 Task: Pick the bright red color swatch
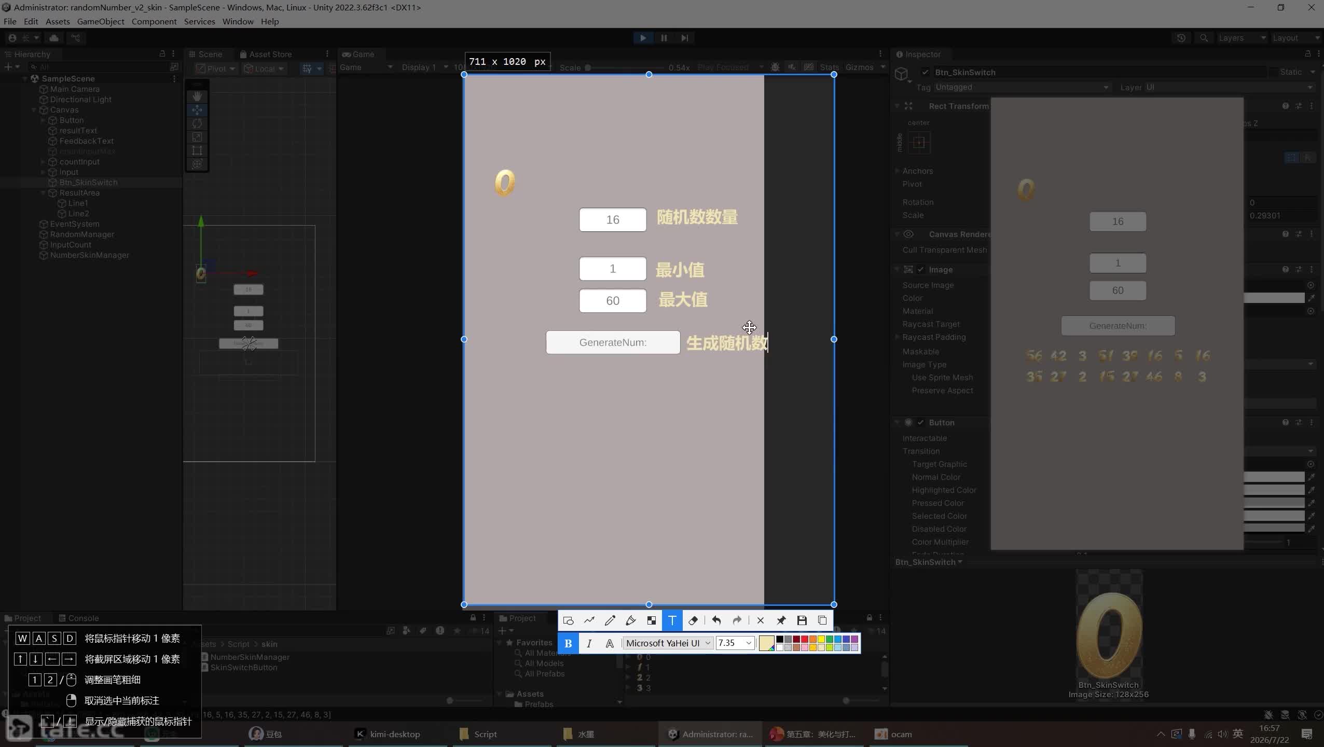(805, 639)
